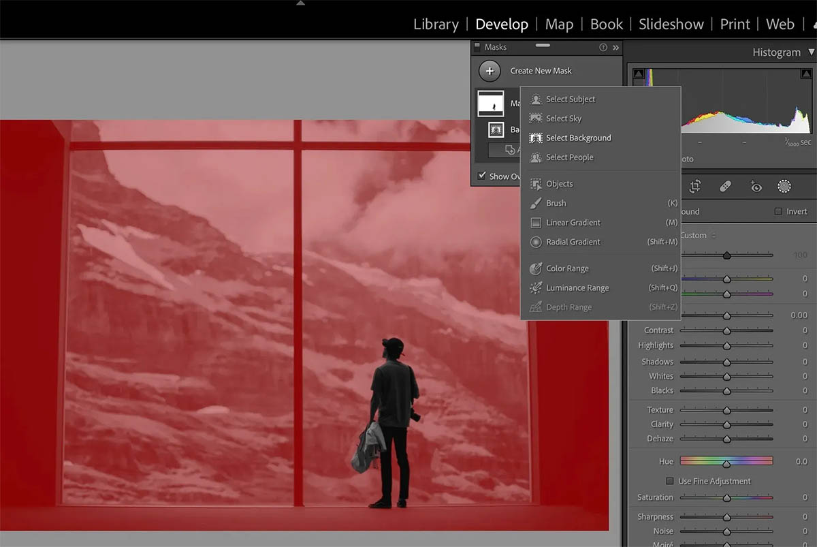Select the Healing bandage tool icon
Screen dimensions: 817x547
pyautogui.click(x=725, y=187)
